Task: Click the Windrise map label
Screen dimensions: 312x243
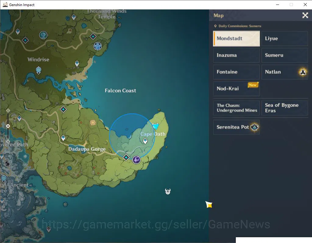Action: (x=38, y=60)
